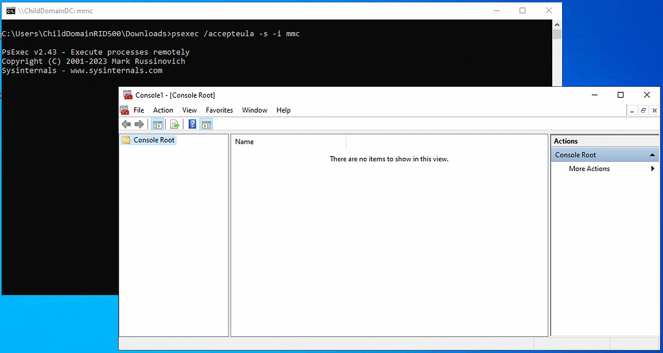
Task: Open the Favorites menu
Action: (219, 110)
